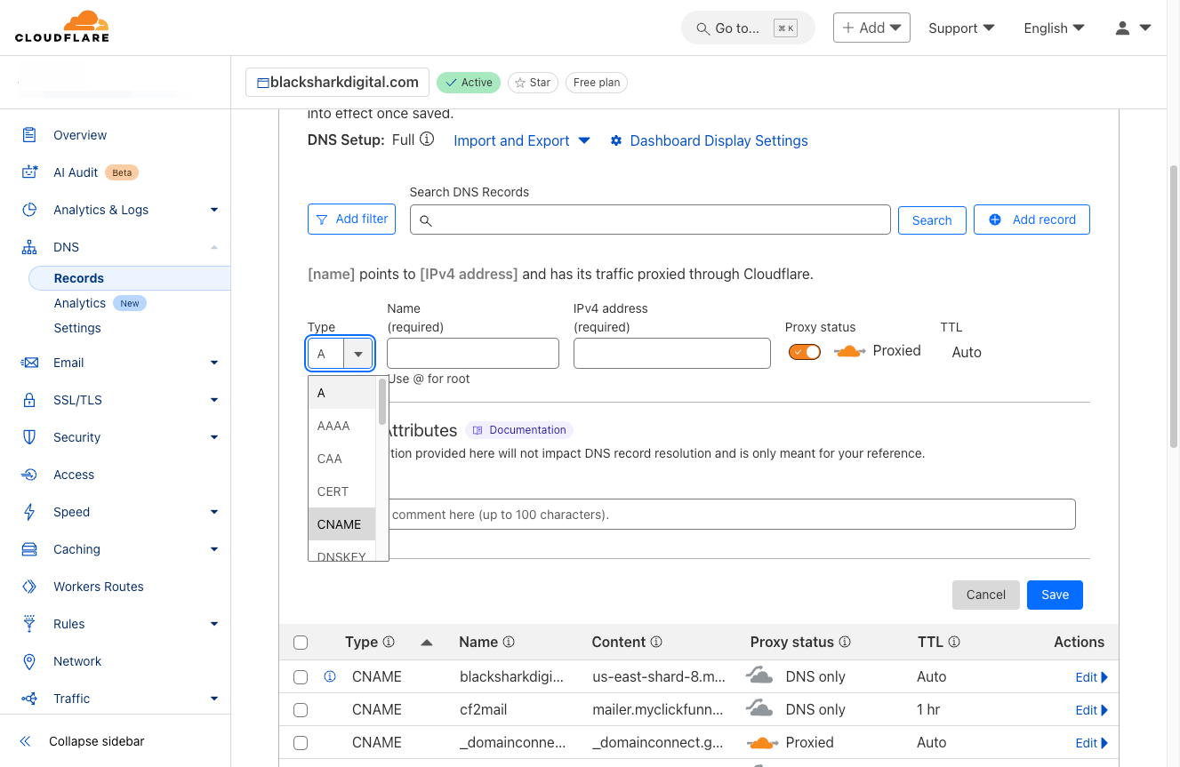Open the Documentation link
Image resolution: width=1180 pixels, height=767 pixels.
[x=519, y=430]
